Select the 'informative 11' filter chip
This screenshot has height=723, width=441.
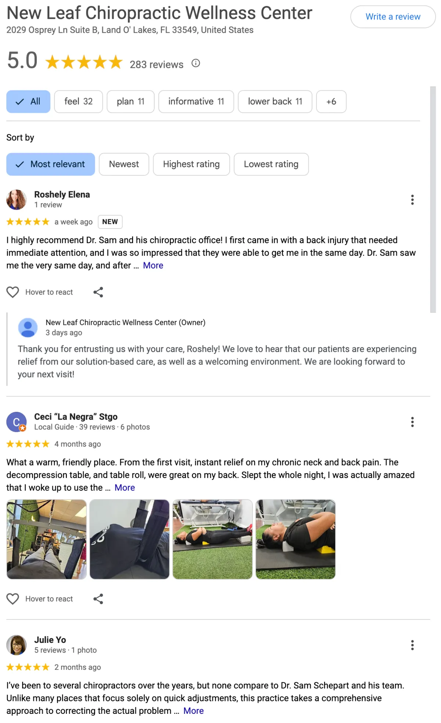pos(196,101)
